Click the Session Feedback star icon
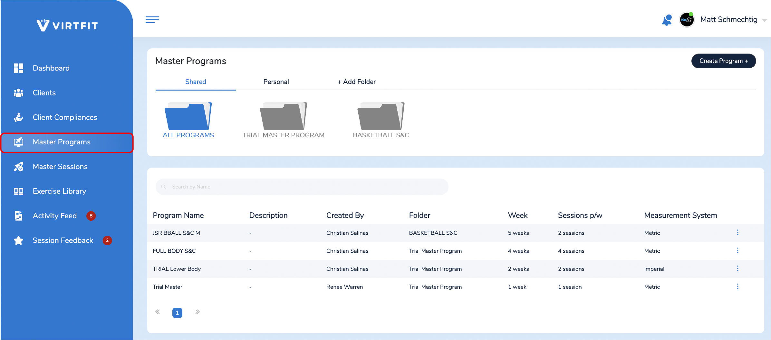 (x=18, y=240)
